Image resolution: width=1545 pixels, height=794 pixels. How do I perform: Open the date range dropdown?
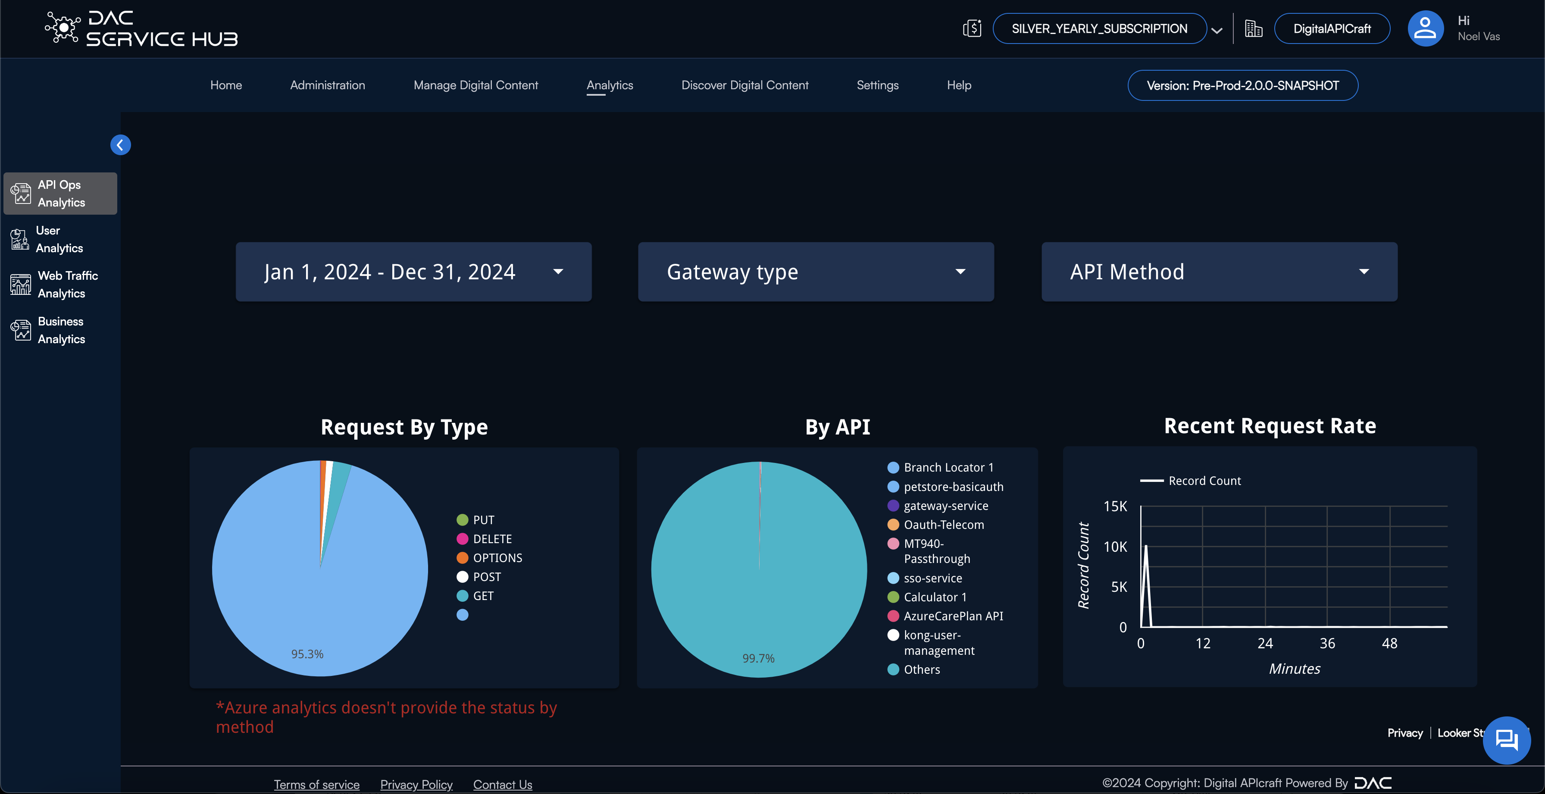point(413,272)
